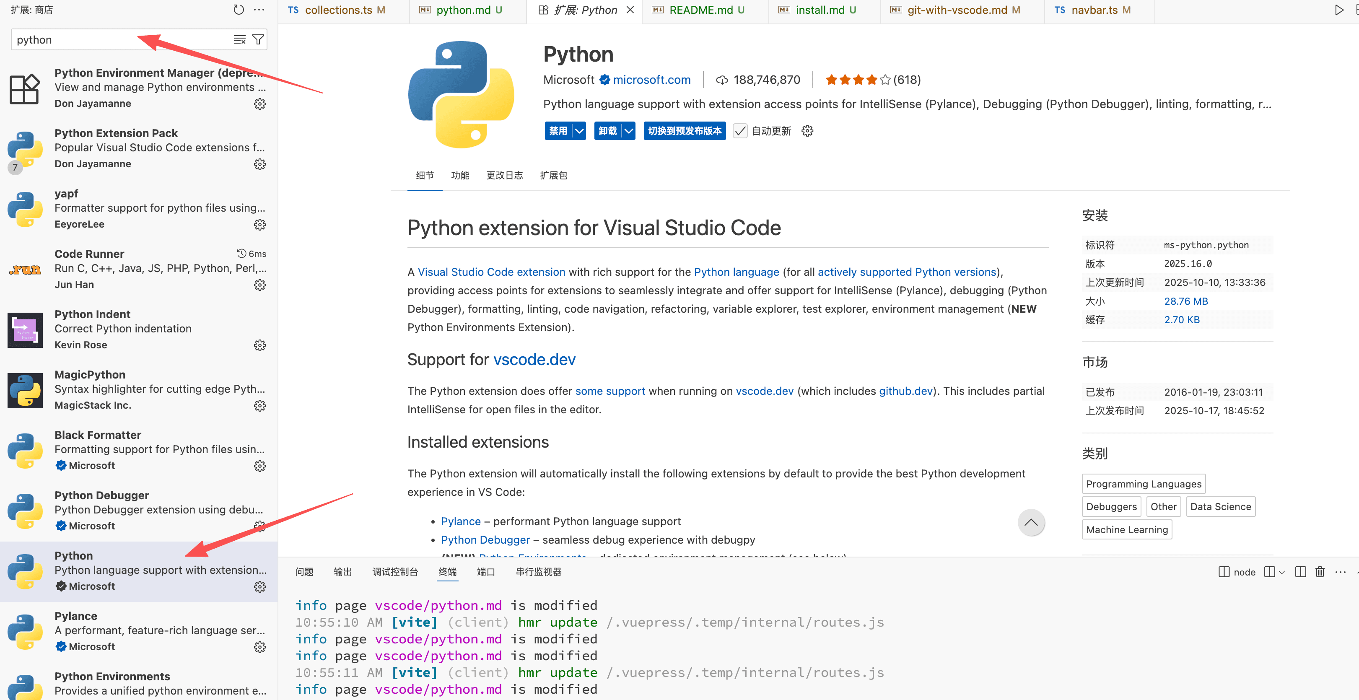Viewport: 1359px width, 700px height.
Task: Open the microsoft.com publisher link
Action: point(651,80)
